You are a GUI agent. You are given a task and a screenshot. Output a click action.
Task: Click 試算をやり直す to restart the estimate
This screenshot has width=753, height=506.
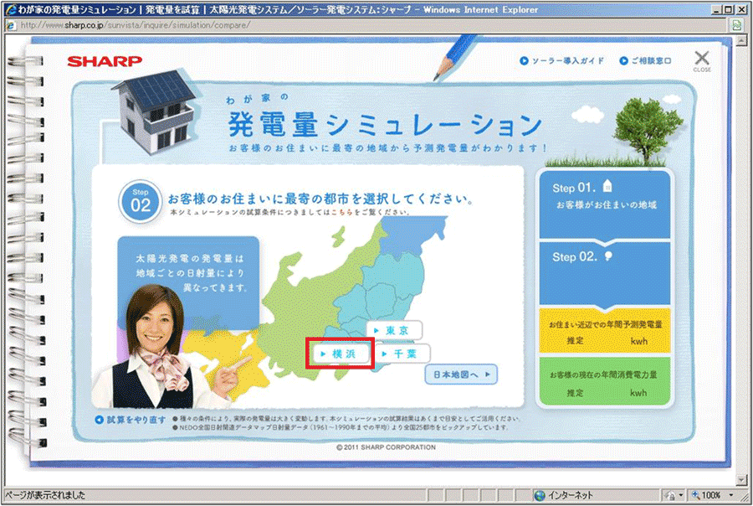click(x=131, y=420)
